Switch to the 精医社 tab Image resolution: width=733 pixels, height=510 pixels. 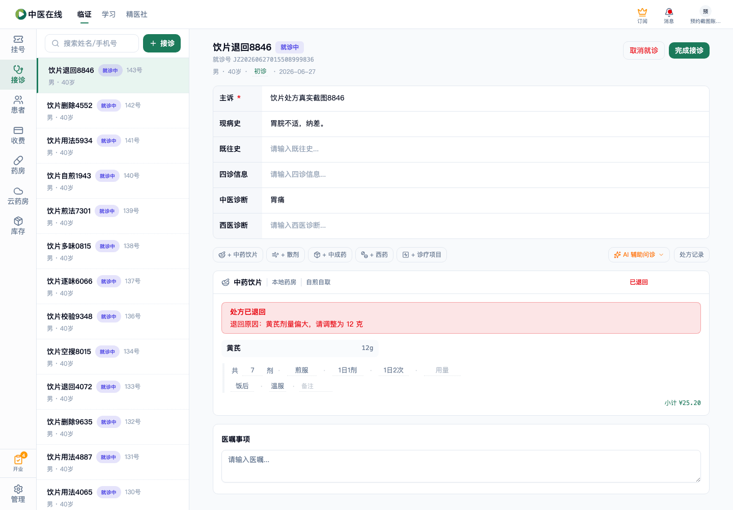point(137,14)
